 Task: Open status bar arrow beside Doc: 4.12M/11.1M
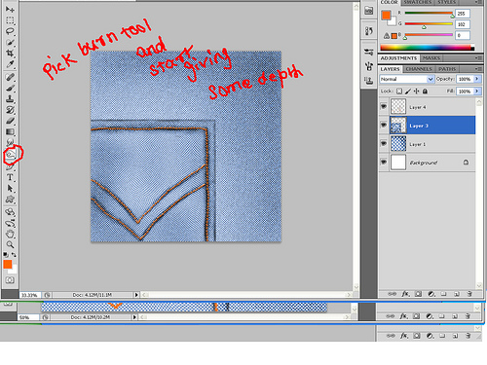pyautogui.click(x=136, y=295)
